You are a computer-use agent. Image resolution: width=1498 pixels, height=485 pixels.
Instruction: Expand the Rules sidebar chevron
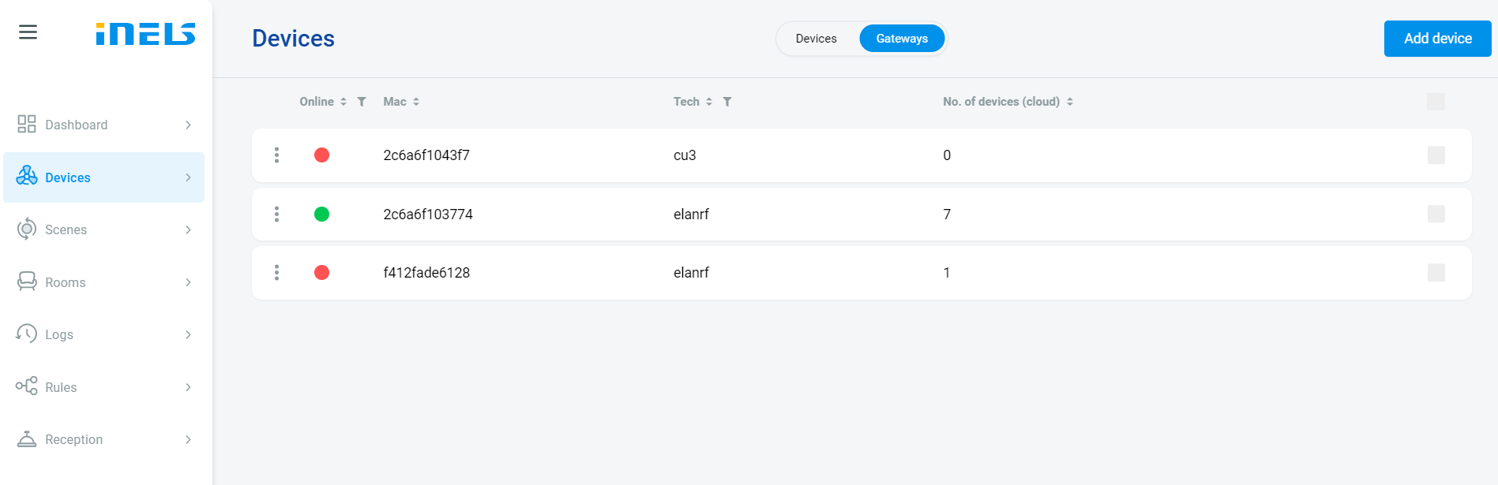pos(188,387)
